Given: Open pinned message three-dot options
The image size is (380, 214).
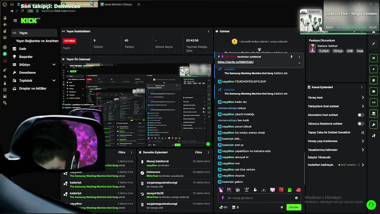Looking at the screenshot, I should tap(299, 57).
